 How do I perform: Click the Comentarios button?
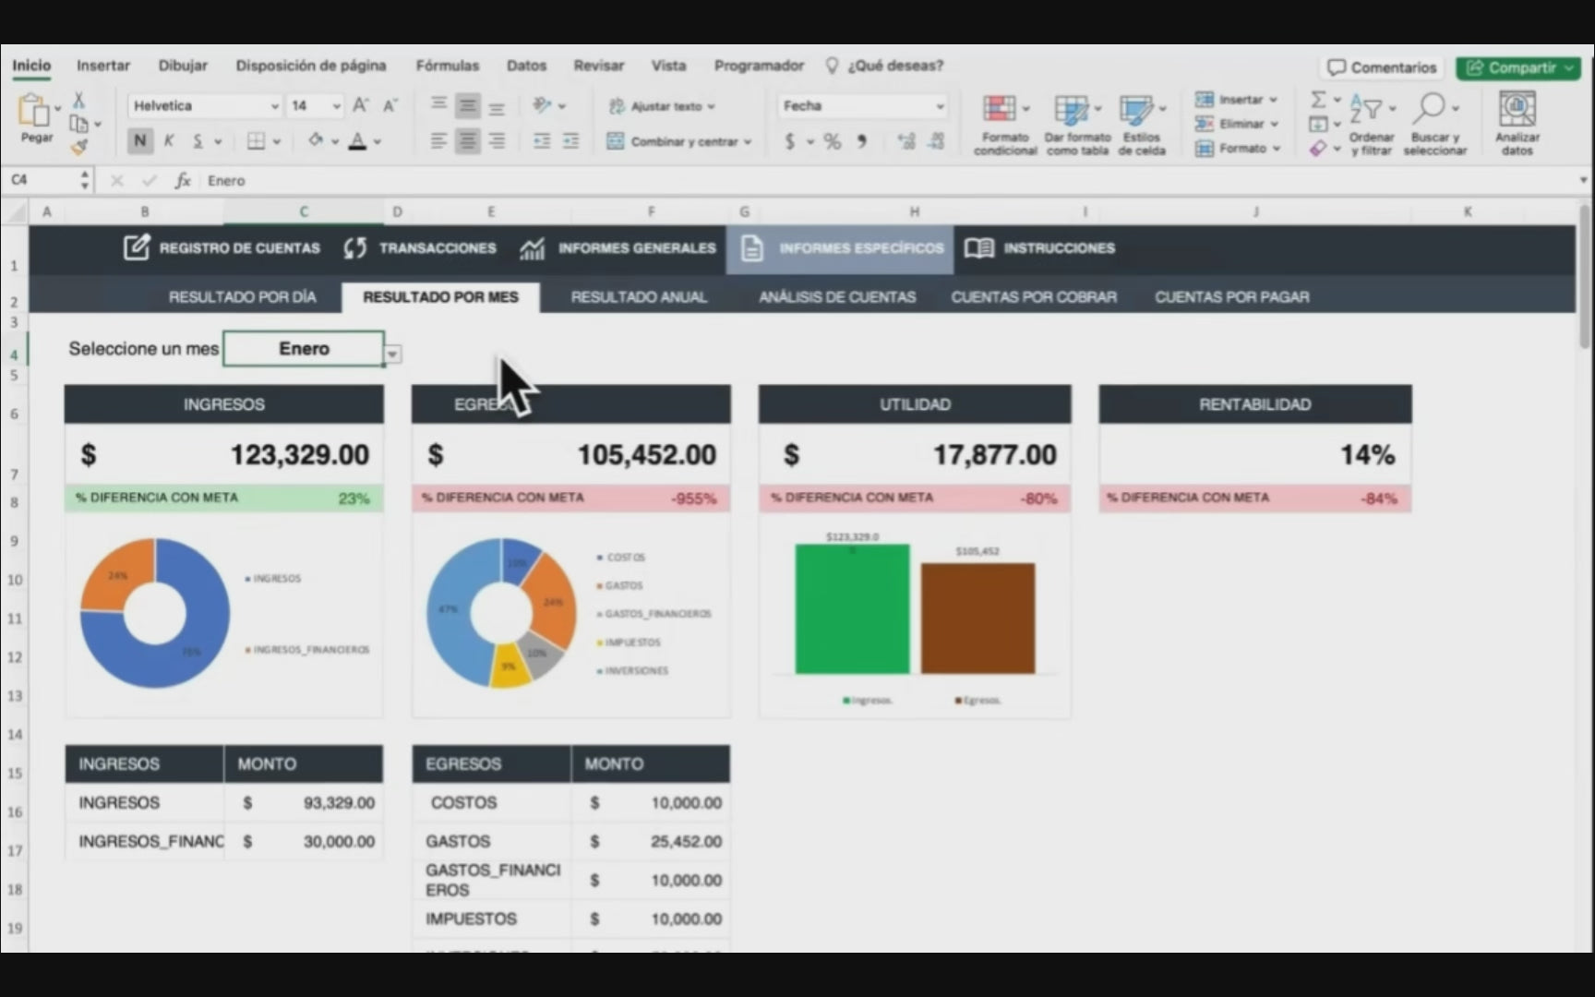point(1382,67)
